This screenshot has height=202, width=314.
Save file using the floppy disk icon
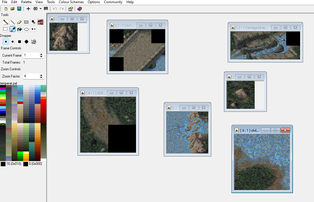pos(19,9)
